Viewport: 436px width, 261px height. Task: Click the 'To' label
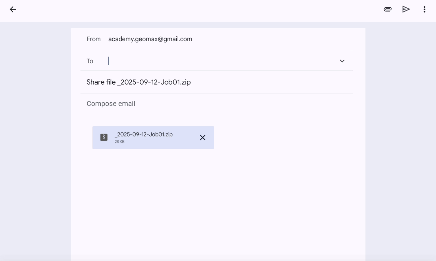pos(90,61)
